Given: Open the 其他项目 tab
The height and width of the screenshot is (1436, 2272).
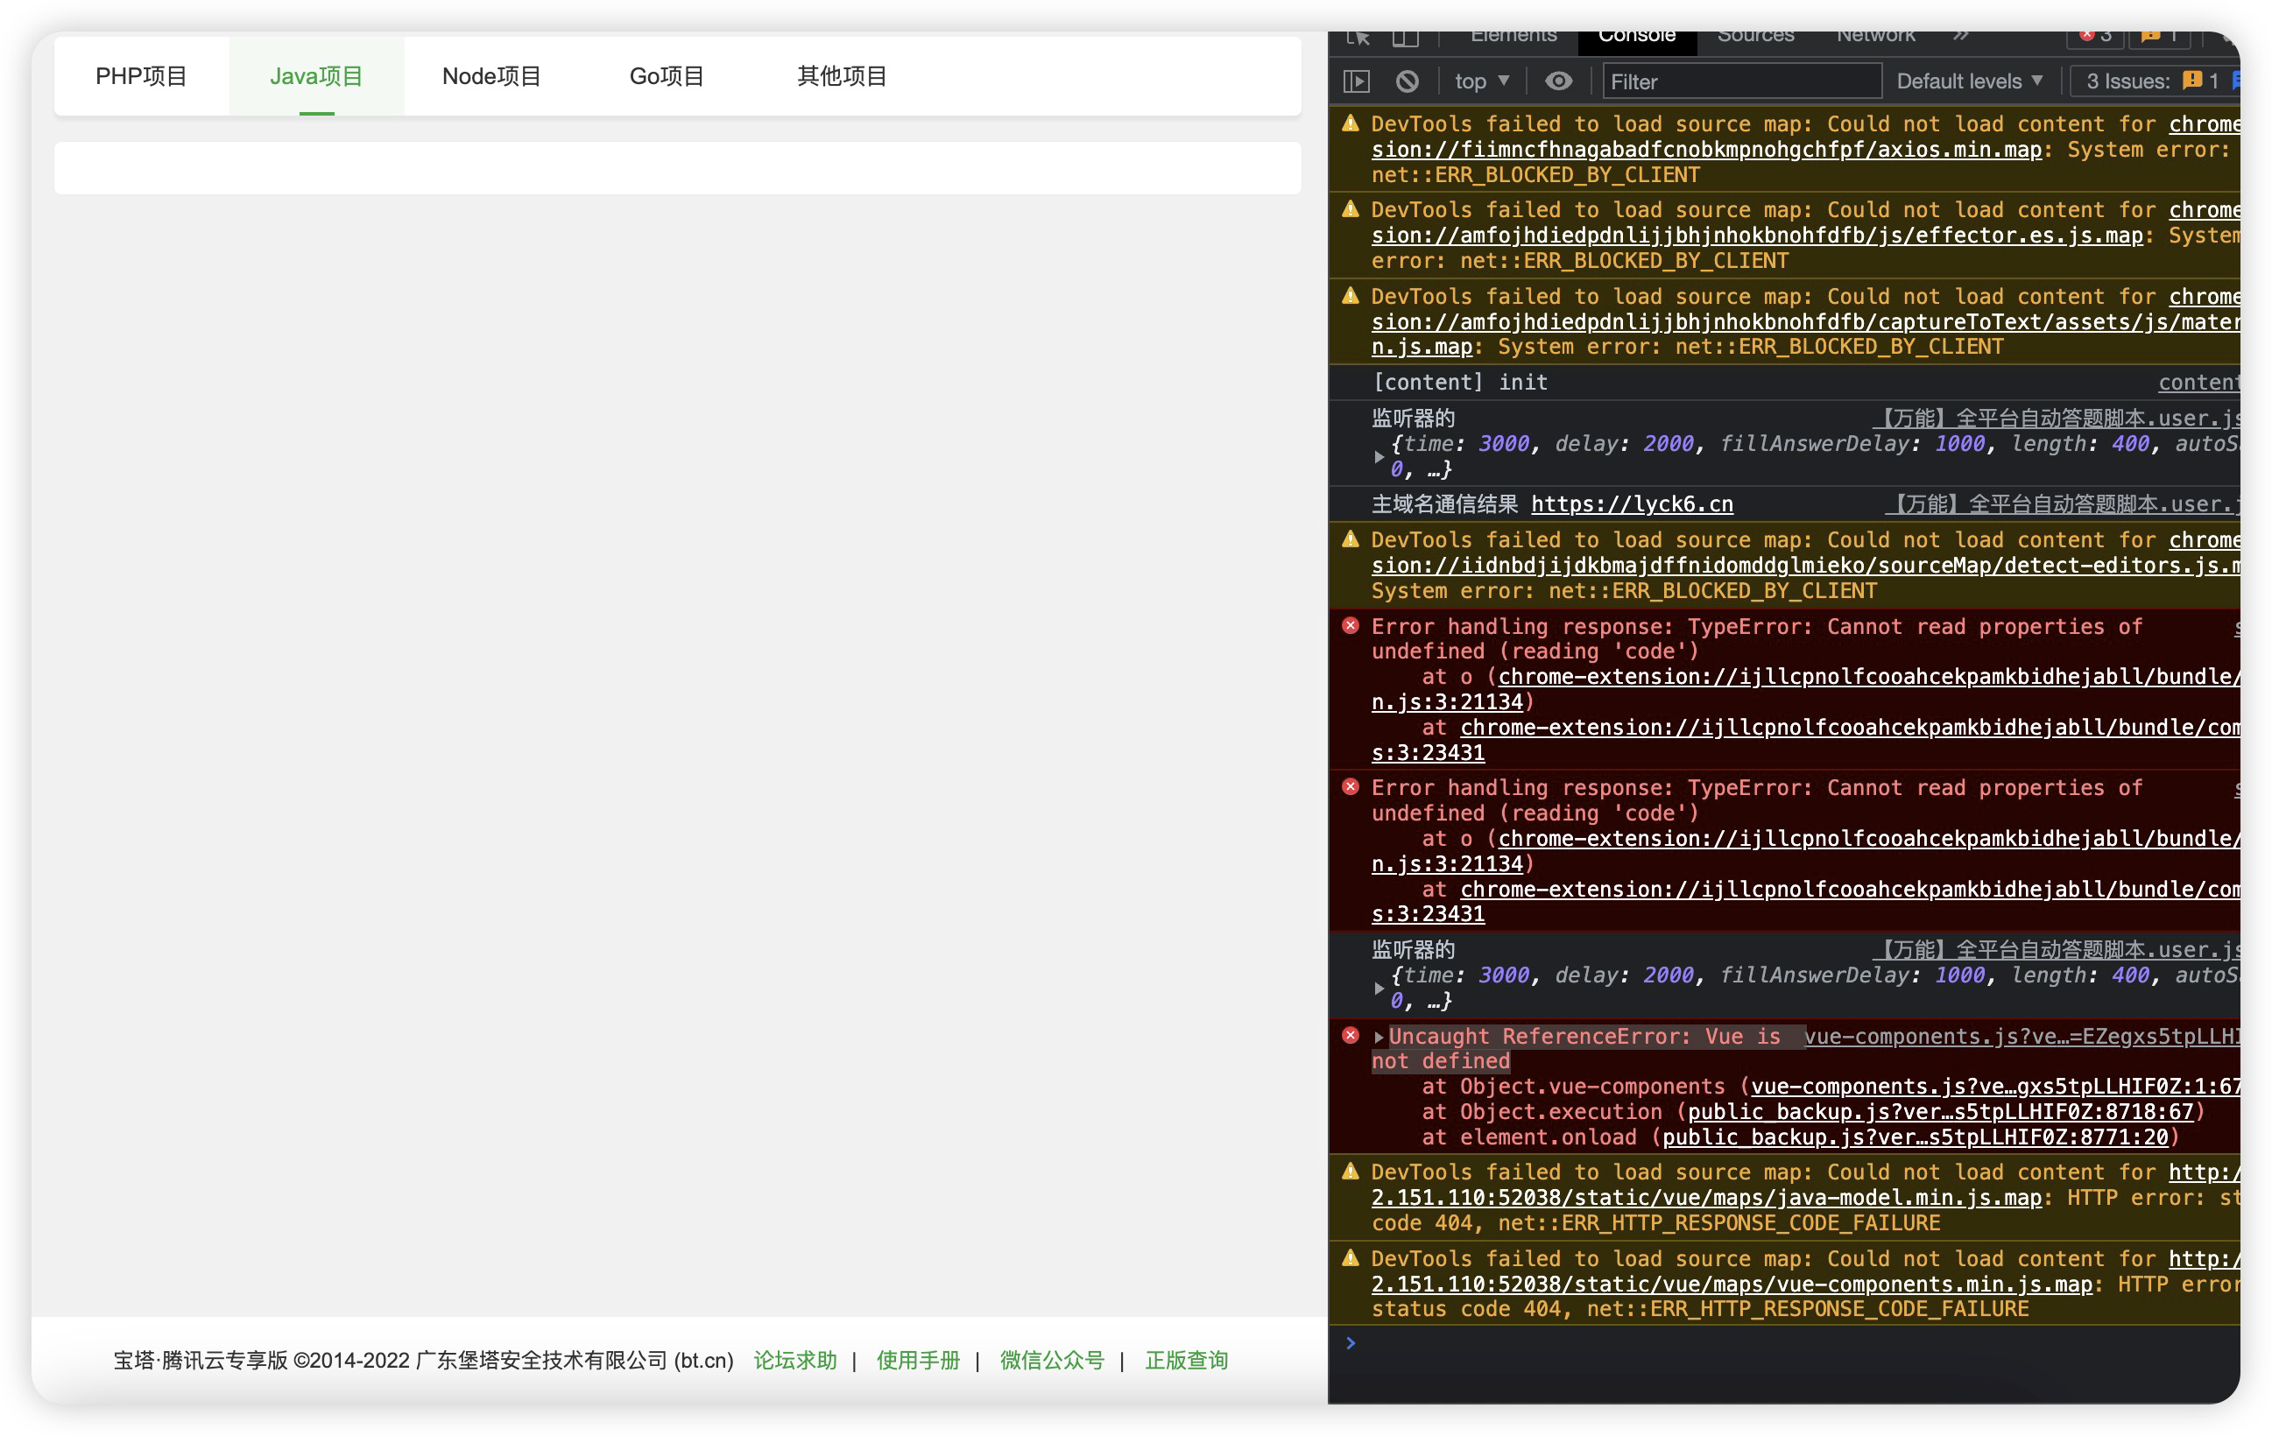Looking at the screenshot, I should pos(842,76).
